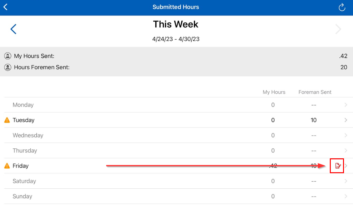This screenshot has height=209, width=353.
Task: Go to the next week
Action: click(338, 29)
